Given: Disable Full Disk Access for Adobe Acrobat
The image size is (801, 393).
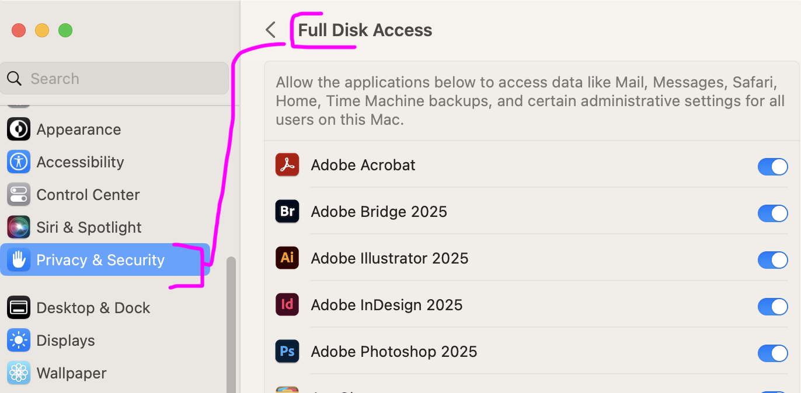Looking at the screenshot, I should [772, 167].
